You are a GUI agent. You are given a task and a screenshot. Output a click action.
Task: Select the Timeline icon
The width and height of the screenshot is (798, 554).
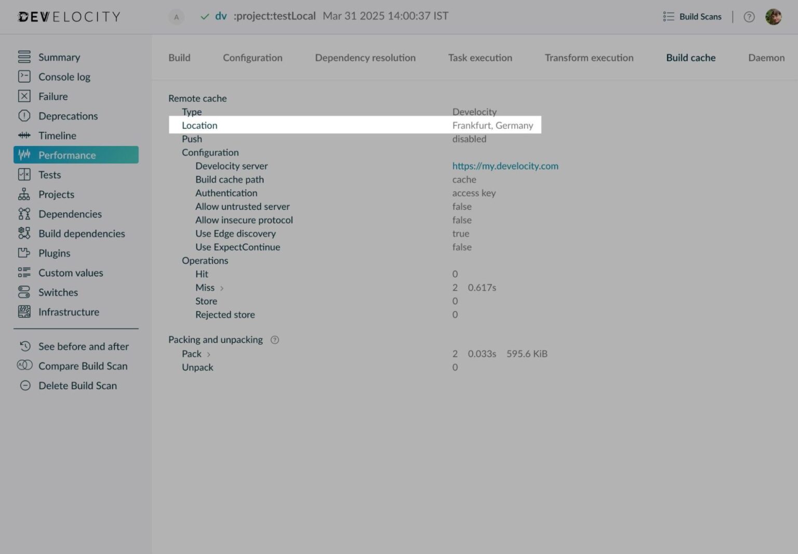[x=24, y=136]
